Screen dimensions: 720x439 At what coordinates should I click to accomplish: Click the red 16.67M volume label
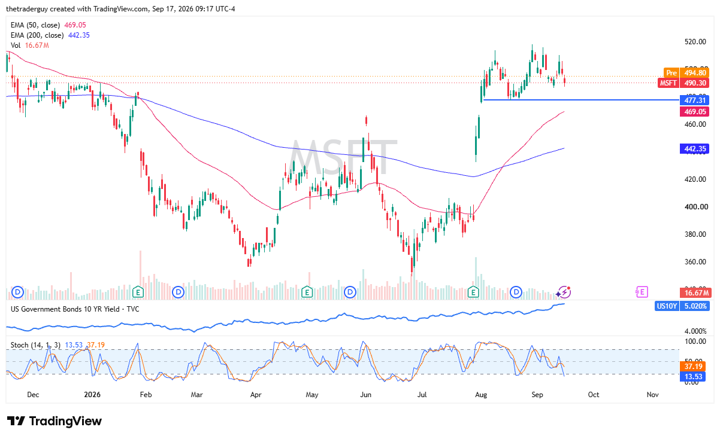click(x=695, y=292)
